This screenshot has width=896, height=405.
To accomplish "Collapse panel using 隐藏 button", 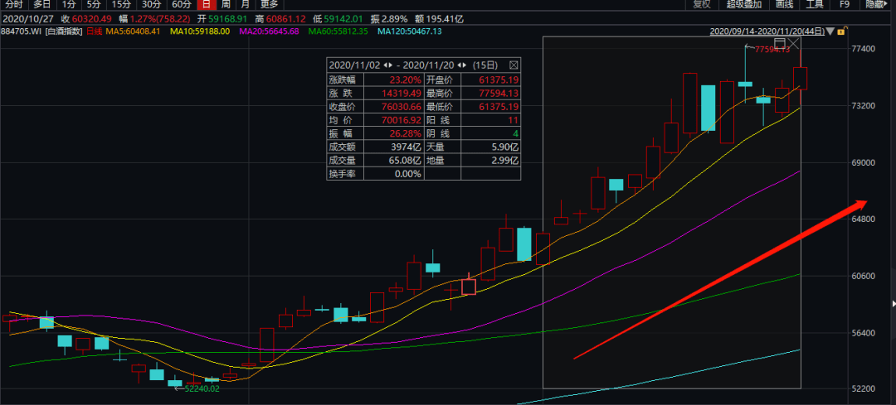I will [x=876, y=4].
